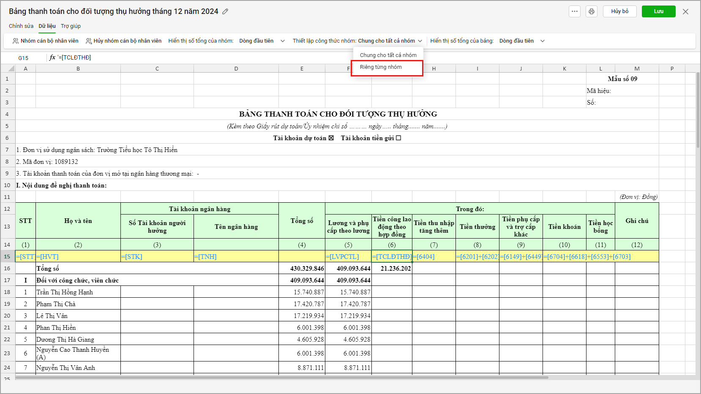Open the 'Trợ giúp' tab
Screen dimensions: 701x394
71,26
